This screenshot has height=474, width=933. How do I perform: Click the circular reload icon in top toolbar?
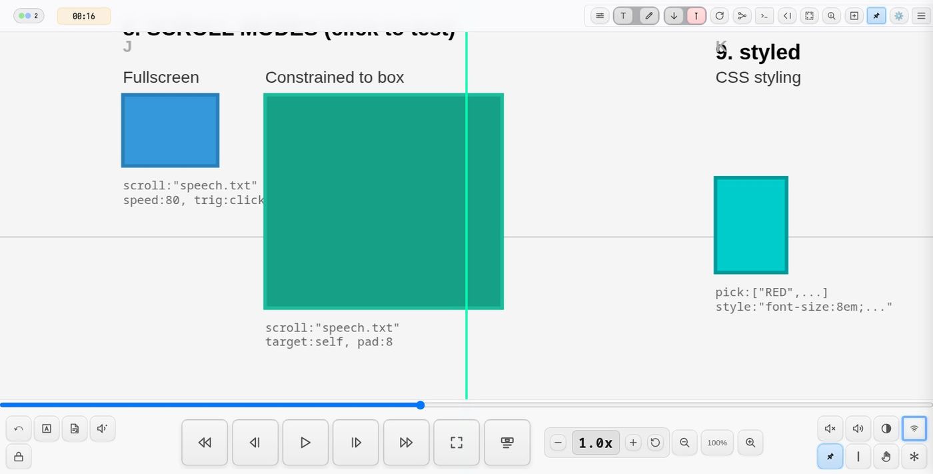coord(719,16)
